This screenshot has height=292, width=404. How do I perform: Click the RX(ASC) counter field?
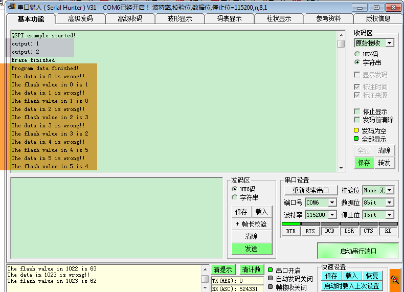click(237, 288)
